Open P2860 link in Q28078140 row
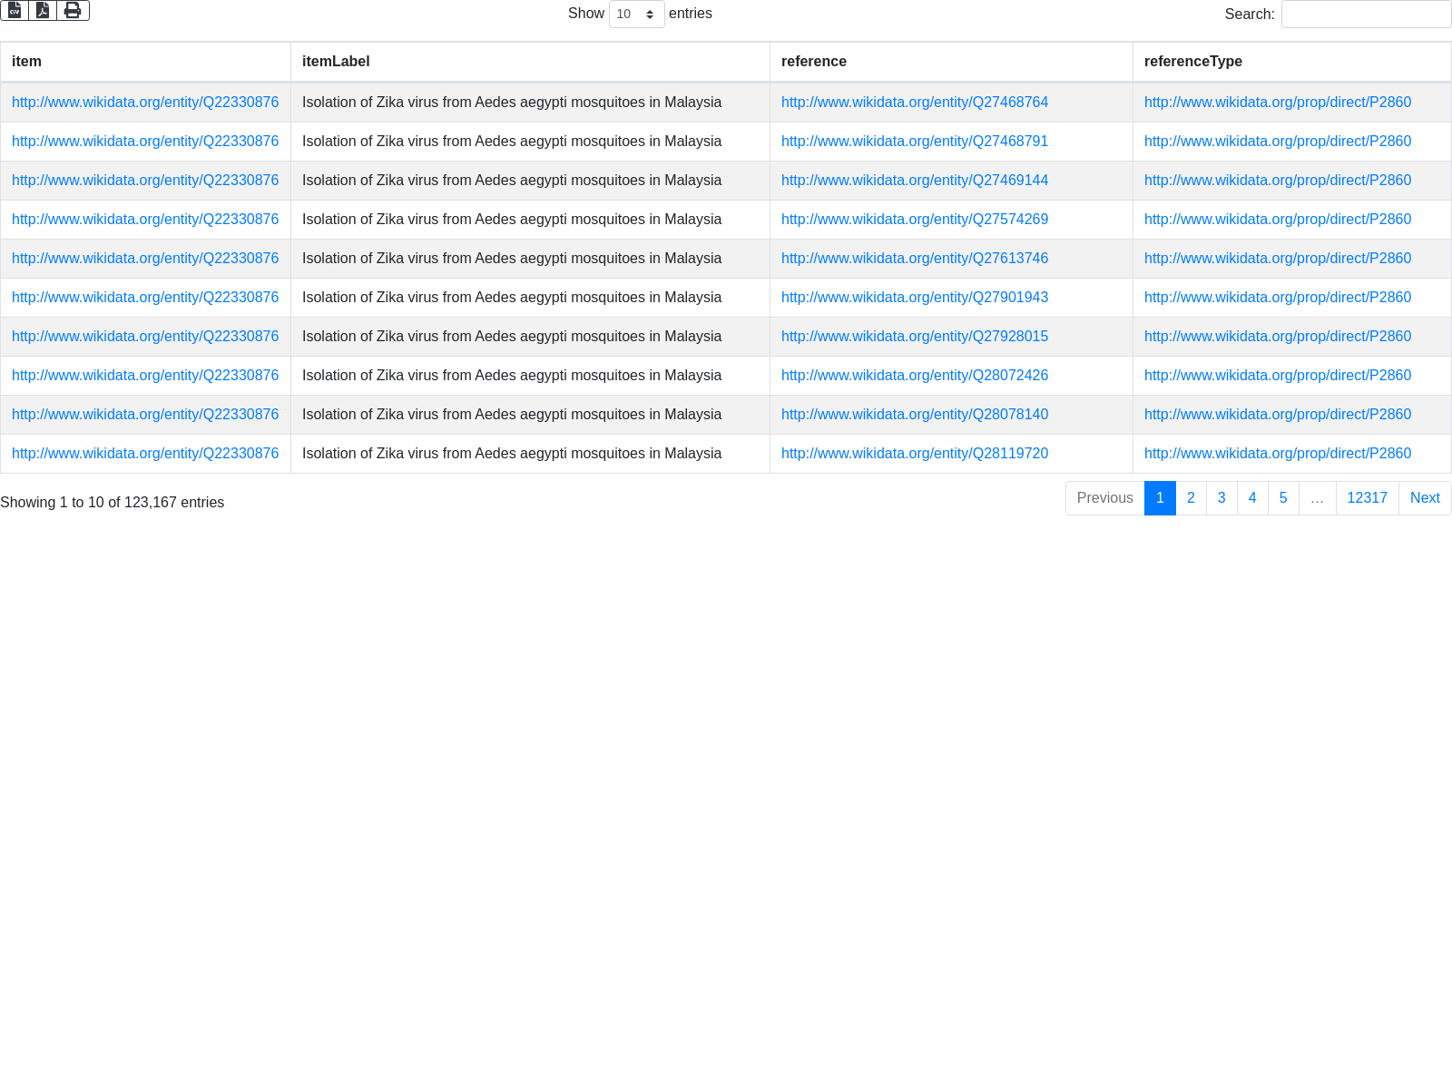The image size is (1452, 1089). click(x=1278, y=415)
